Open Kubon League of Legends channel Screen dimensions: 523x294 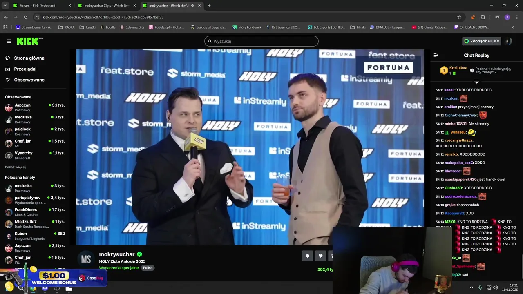[35, 236]
